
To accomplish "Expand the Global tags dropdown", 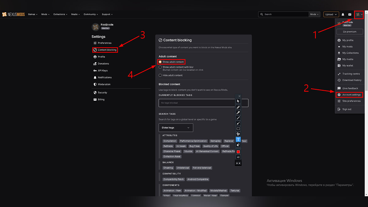I will [176, 128].
